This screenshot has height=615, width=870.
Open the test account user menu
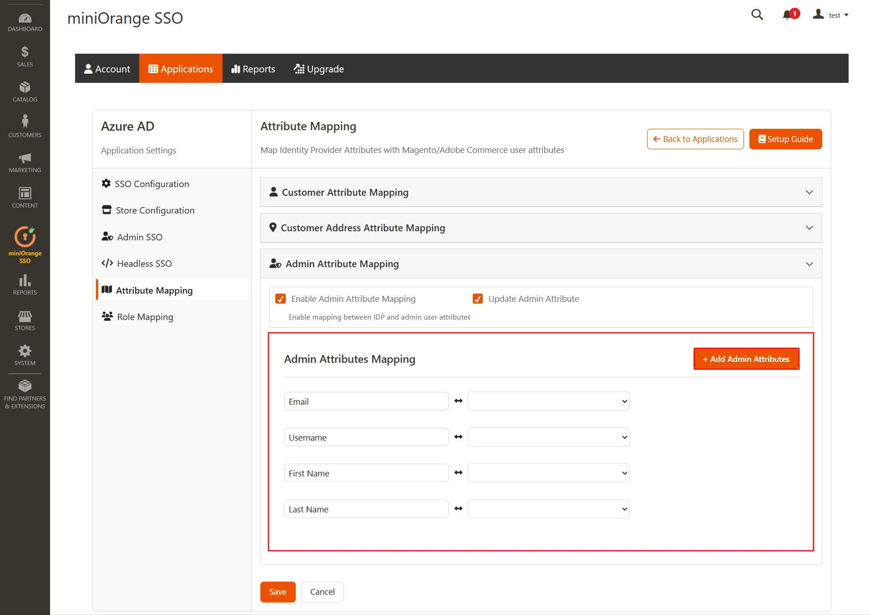830,15
